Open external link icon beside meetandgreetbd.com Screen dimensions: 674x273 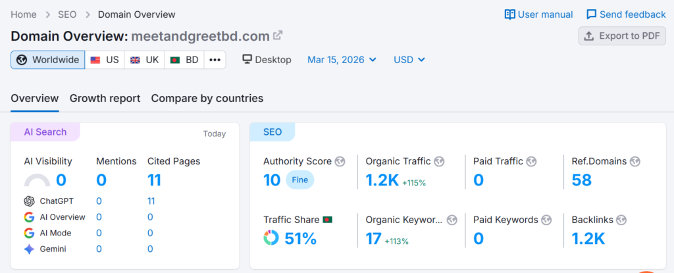(278, 36)
